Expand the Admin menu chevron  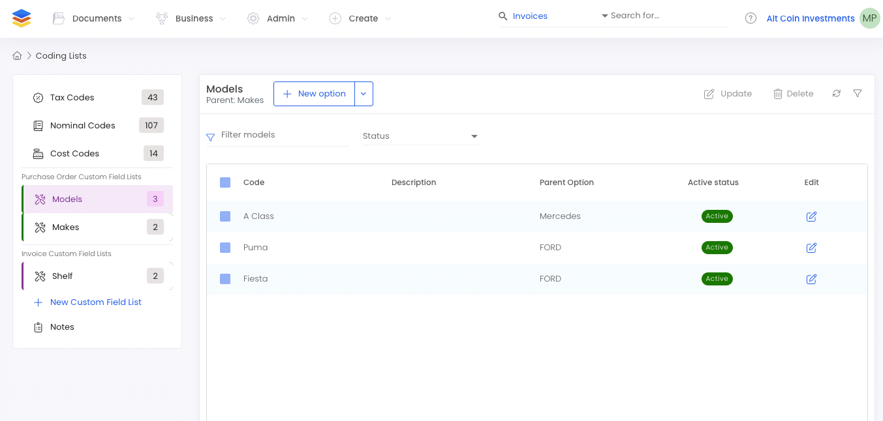point(305,19)
